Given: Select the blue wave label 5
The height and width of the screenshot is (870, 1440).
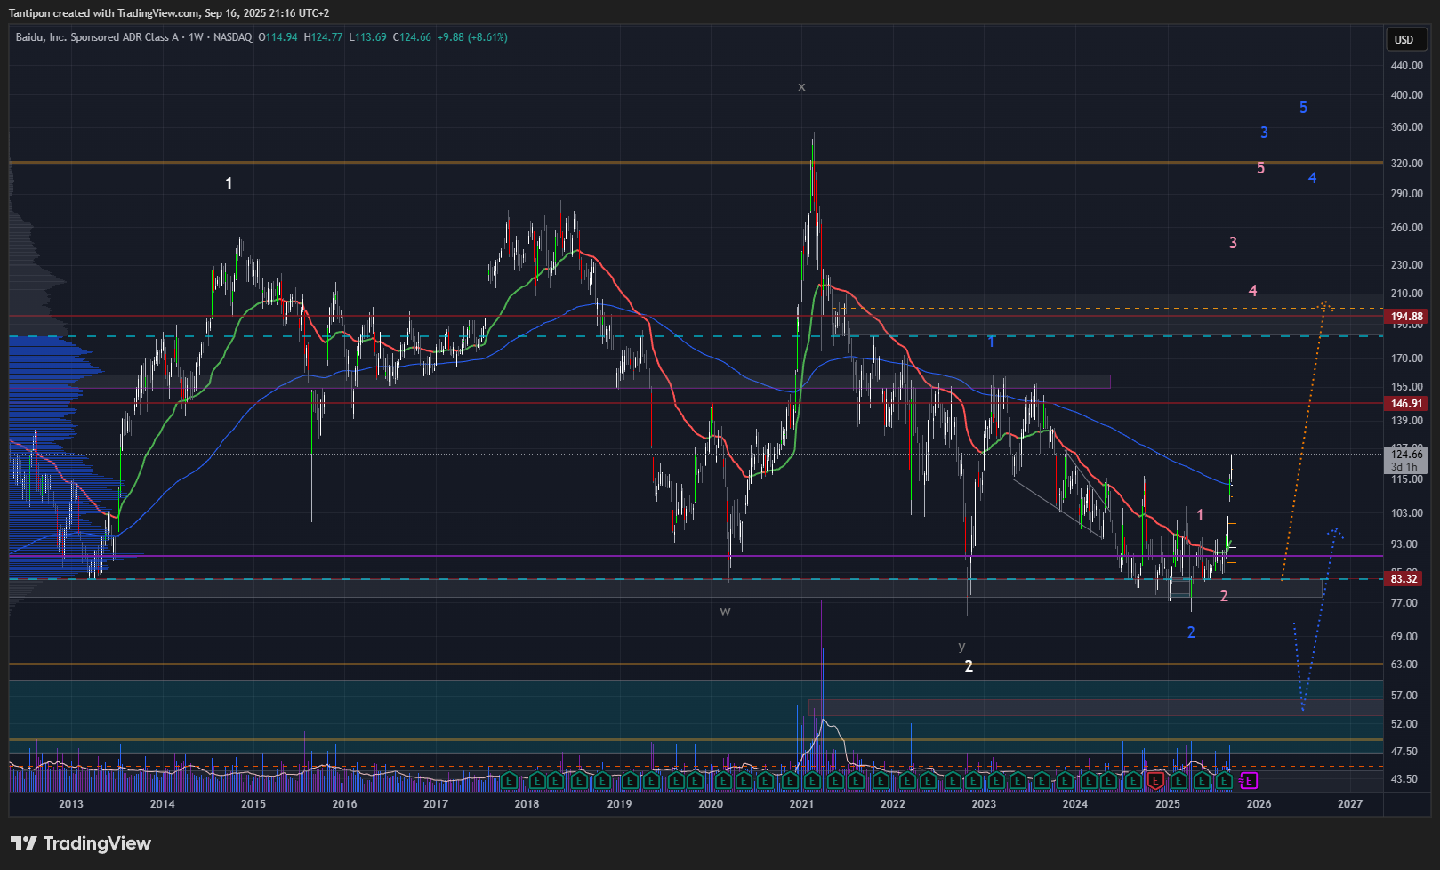Looking at the screenshot, I should pos(1303,108).
